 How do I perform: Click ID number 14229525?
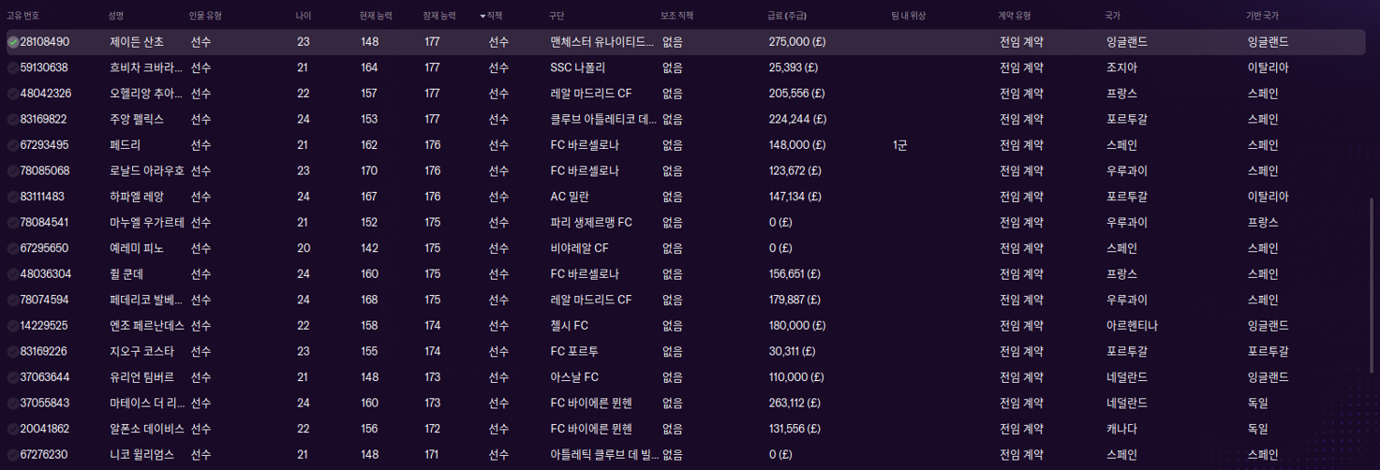tap(44, 326)
